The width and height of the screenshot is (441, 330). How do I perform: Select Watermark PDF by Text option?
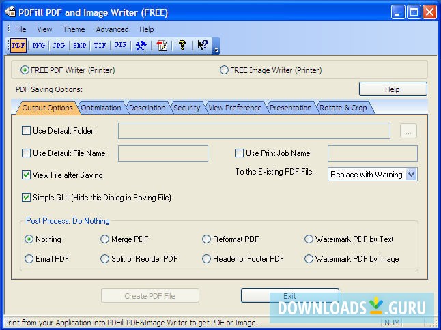309,239
